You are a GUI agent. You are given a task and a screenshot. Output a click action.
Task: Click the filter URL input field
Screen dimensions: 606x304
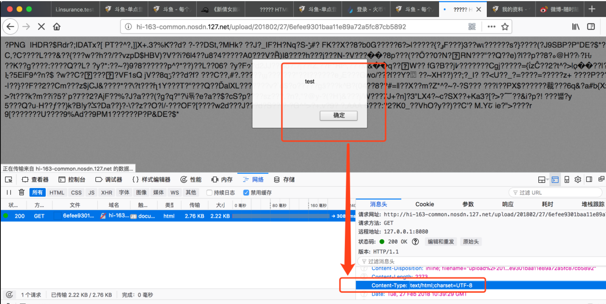[555, 193]
